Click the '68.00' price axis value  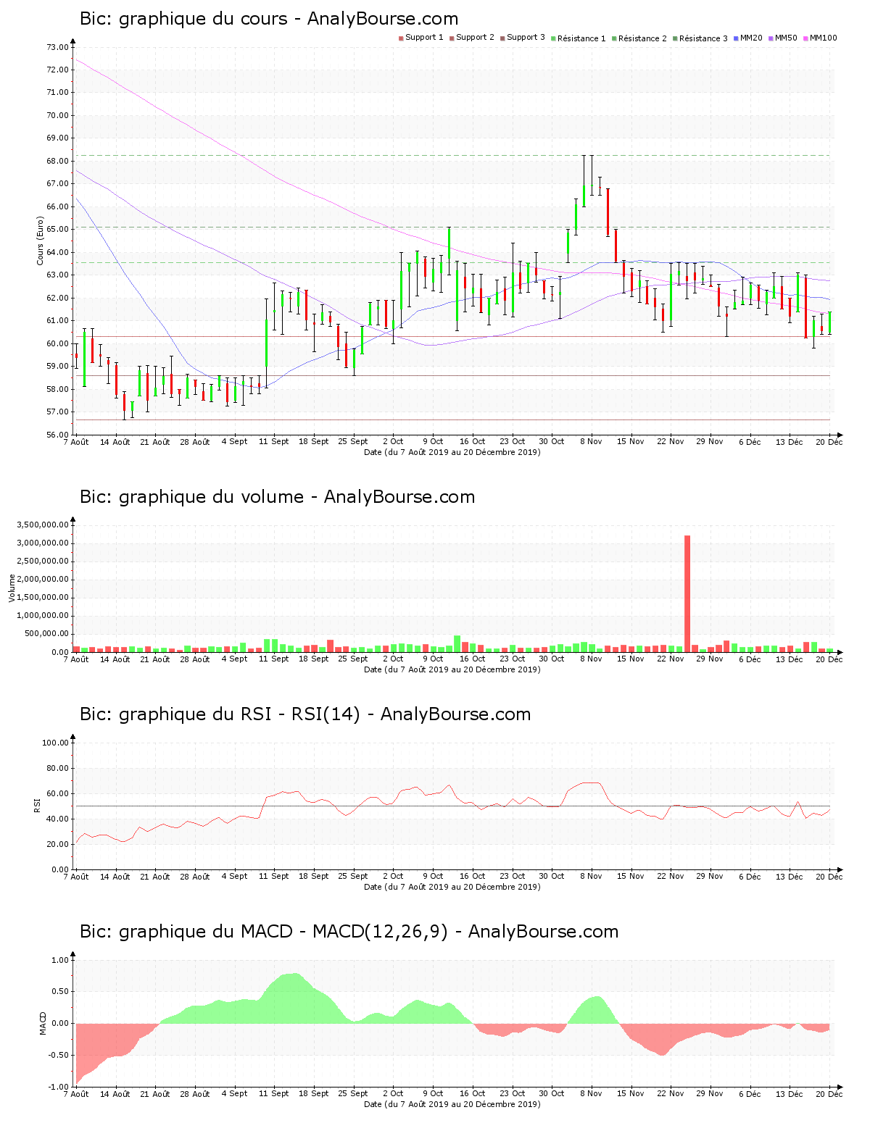tap(57, 161)
